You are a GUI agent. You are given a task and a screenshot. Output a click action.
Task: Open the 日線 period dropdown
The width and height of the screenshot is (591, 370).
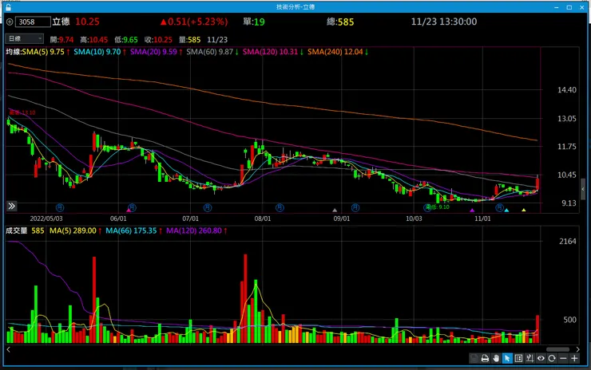tap(25, 39)
